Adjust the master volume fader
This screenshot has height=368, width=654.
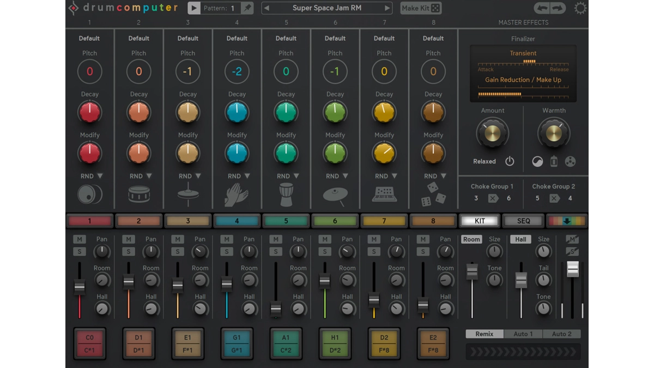click(572, 269)
